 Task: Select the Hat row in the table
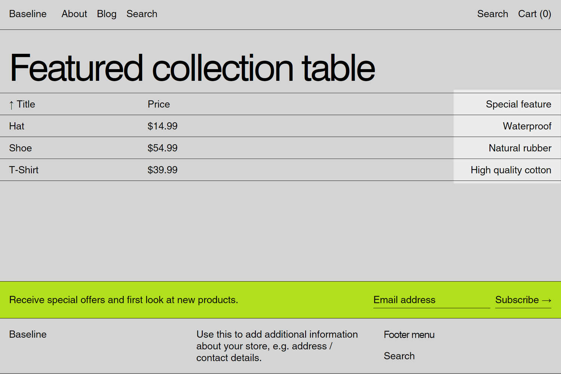pyautogui.click(x=16, y=126)
